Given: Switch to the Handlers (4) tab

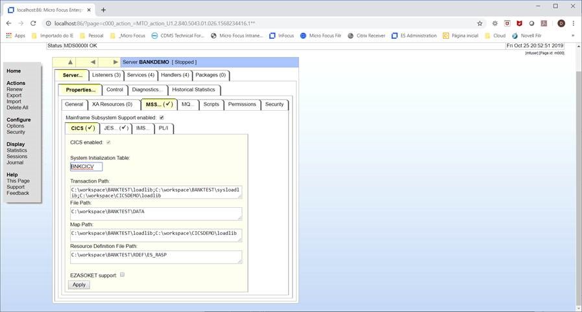Looking at the screenshot, I should click(x=175, y=75).
